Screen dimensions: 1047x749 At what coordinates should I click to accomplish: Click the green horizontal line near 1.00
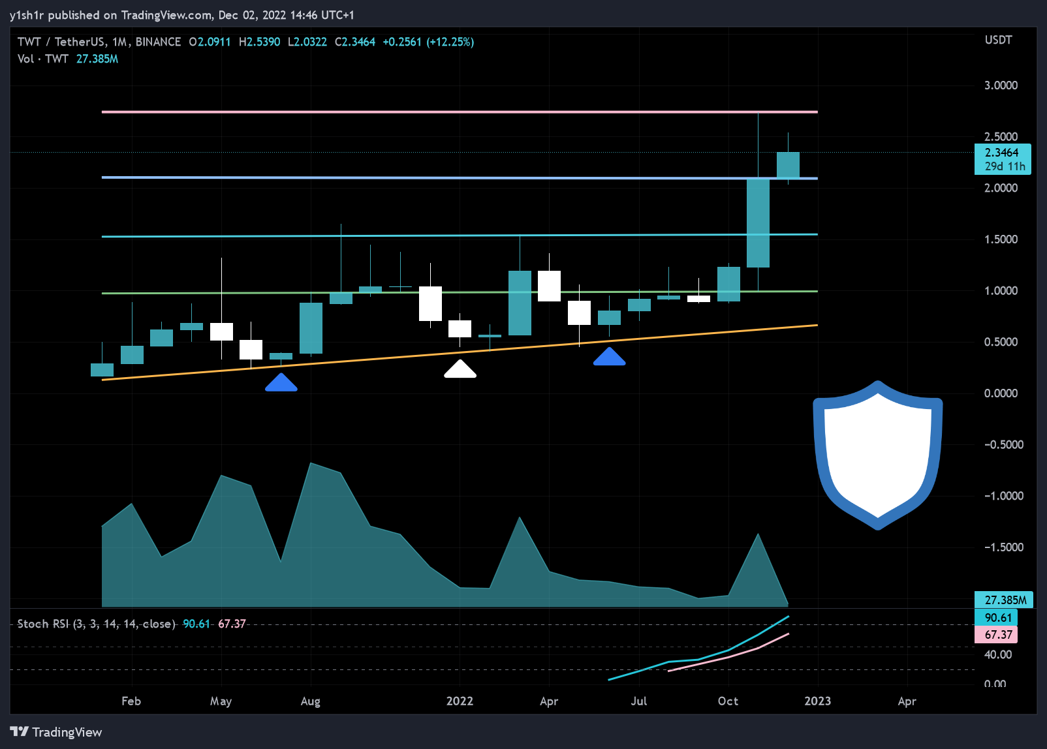click(460, 292)
